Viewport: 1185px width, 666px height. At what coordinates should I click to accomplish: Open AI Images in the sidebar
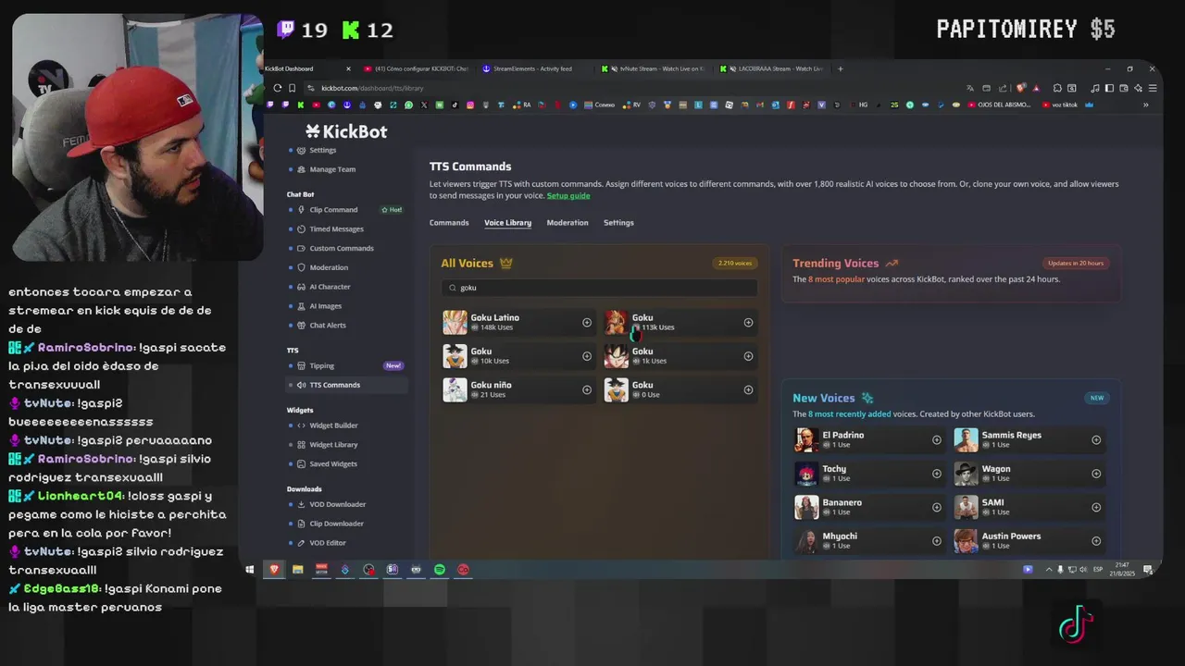(x=325, y=306)
